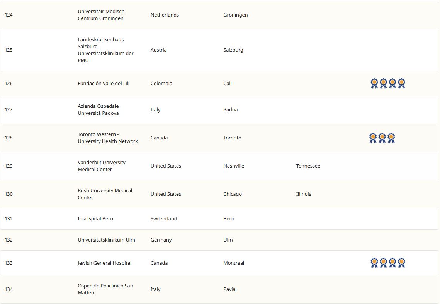This screenshot has height=304, width=440.
Task: Open Vanderbilt University Medical Center entry
Action: click(101, 166)
